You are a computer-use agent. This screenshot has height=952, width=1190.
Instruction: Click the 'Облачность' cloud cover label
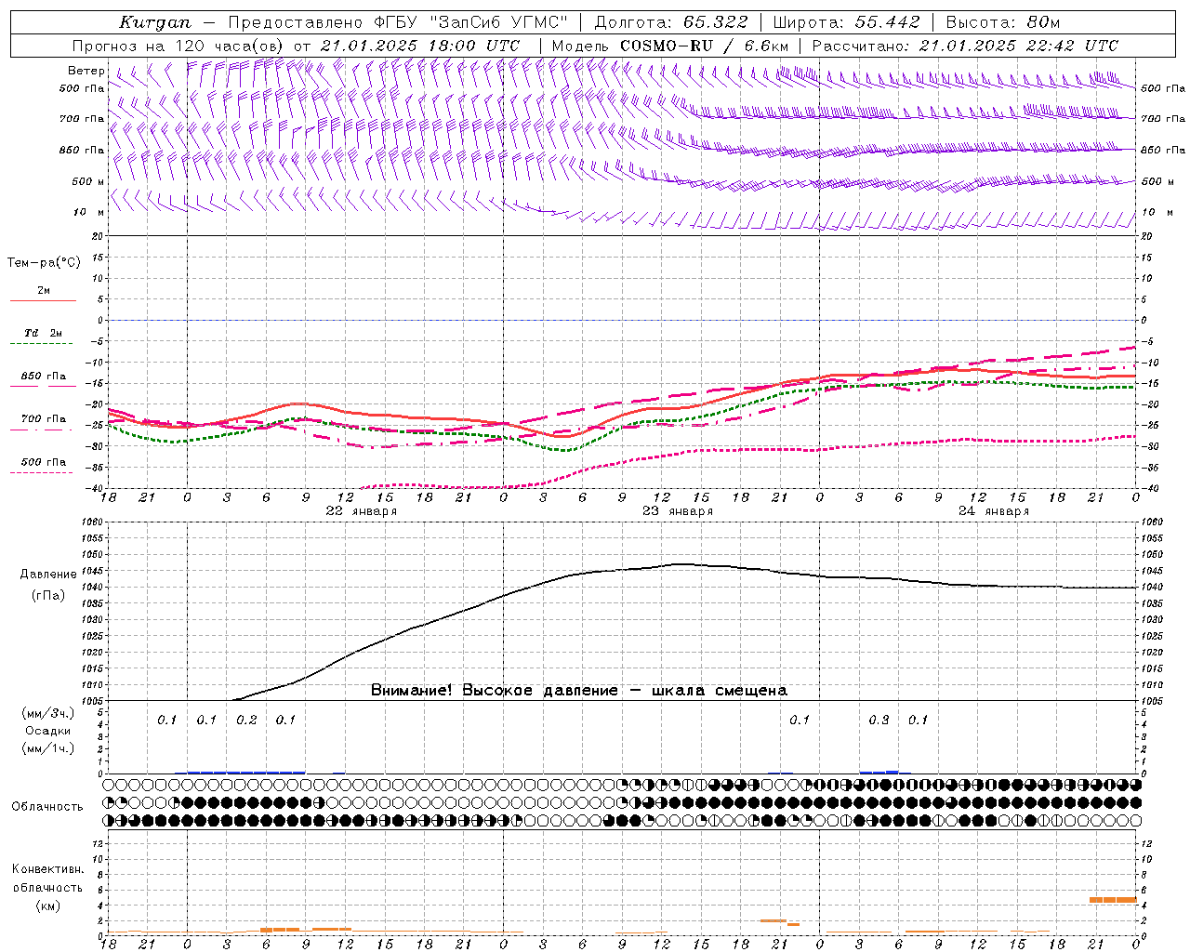(47, 806)
